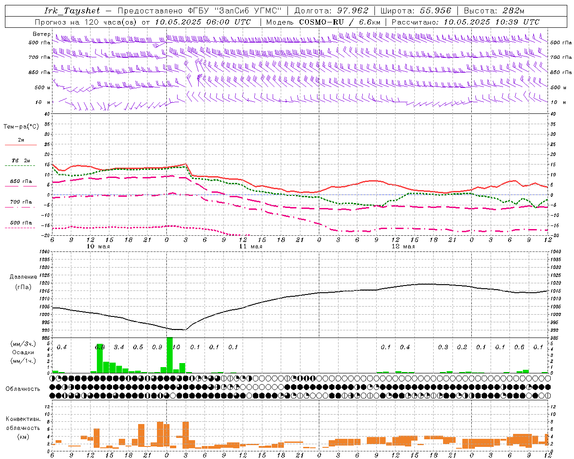Click the Широта: 55.956 header field

416,11
